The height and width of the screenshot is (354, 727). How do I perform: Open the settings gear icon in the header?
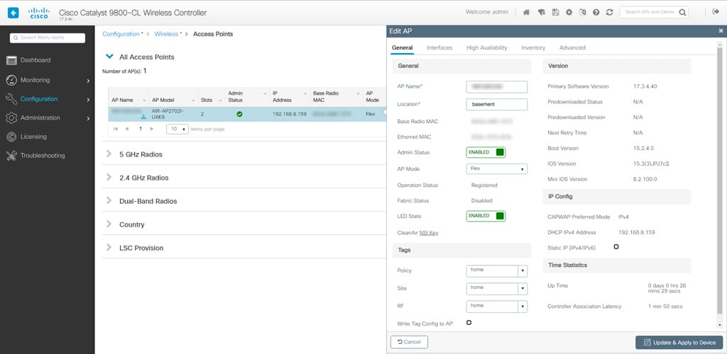tap(569, 13)
